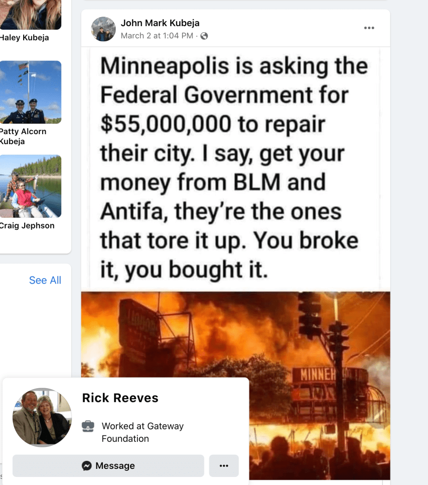Open Craig Jephson's fishing photo thumbnail

pyautogui.click(x=30, y=186)
